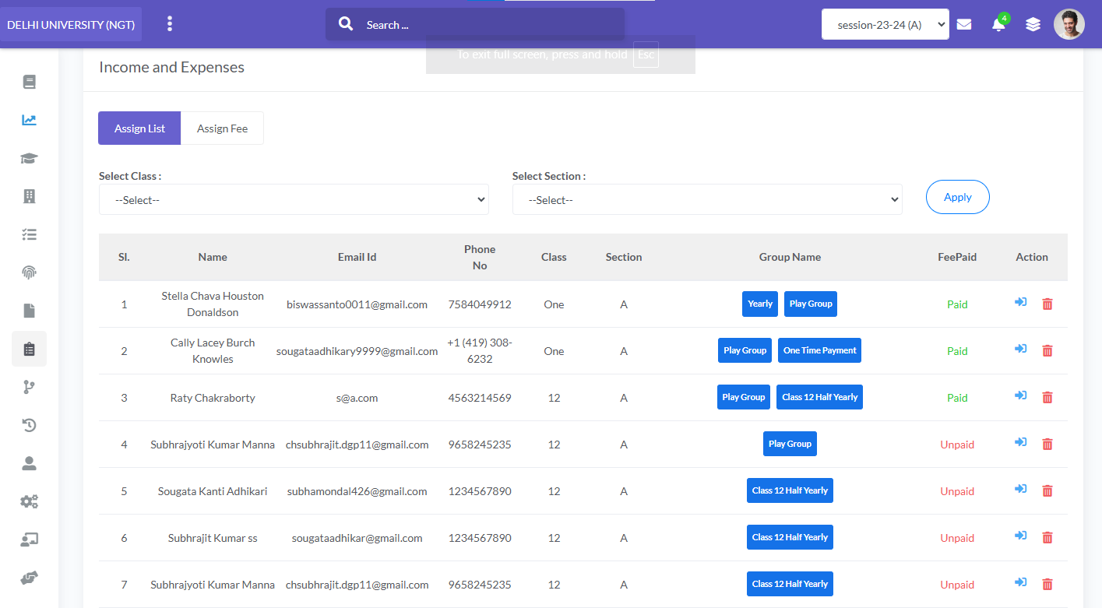
Task: Click email sougataadhikary9999@gmail.com
Action: 357,351
